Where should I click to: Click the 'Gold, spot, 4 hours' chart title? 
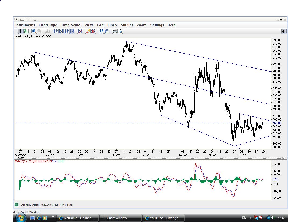[x=33, y=36]
